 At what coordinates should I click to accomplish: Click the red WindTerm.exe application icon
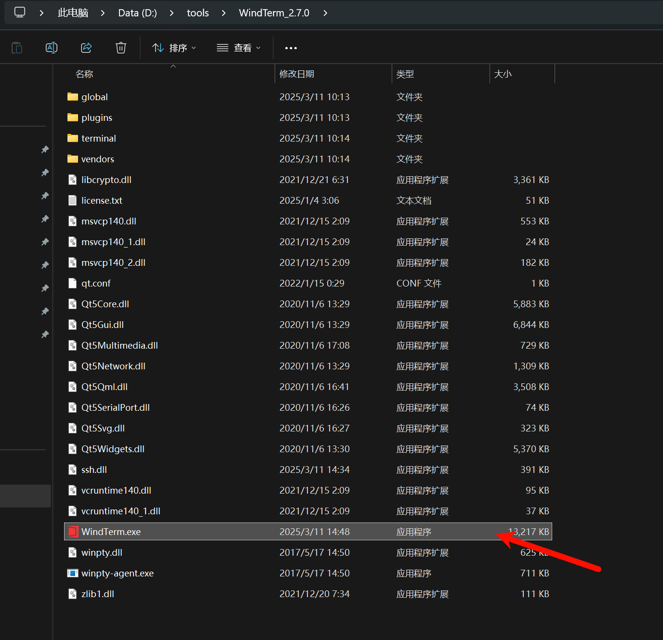click(73, 532)
